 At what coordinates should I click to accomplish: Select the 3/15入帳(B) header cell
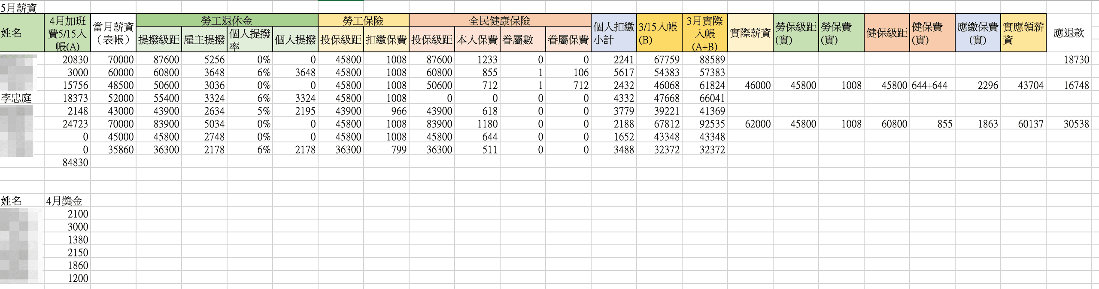pyautogui.click(x=659, y=33)
